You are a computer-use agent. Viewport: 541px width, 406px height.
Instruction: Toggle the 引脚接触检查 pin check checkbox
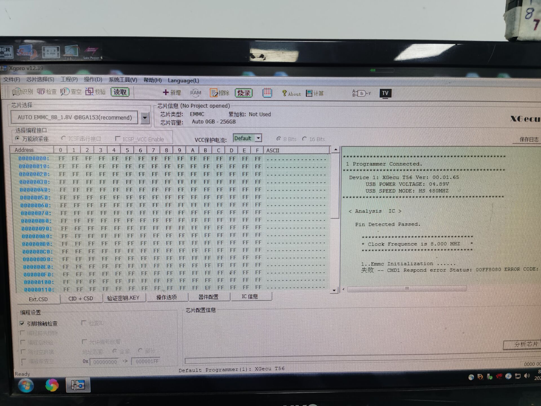point(22,323)
